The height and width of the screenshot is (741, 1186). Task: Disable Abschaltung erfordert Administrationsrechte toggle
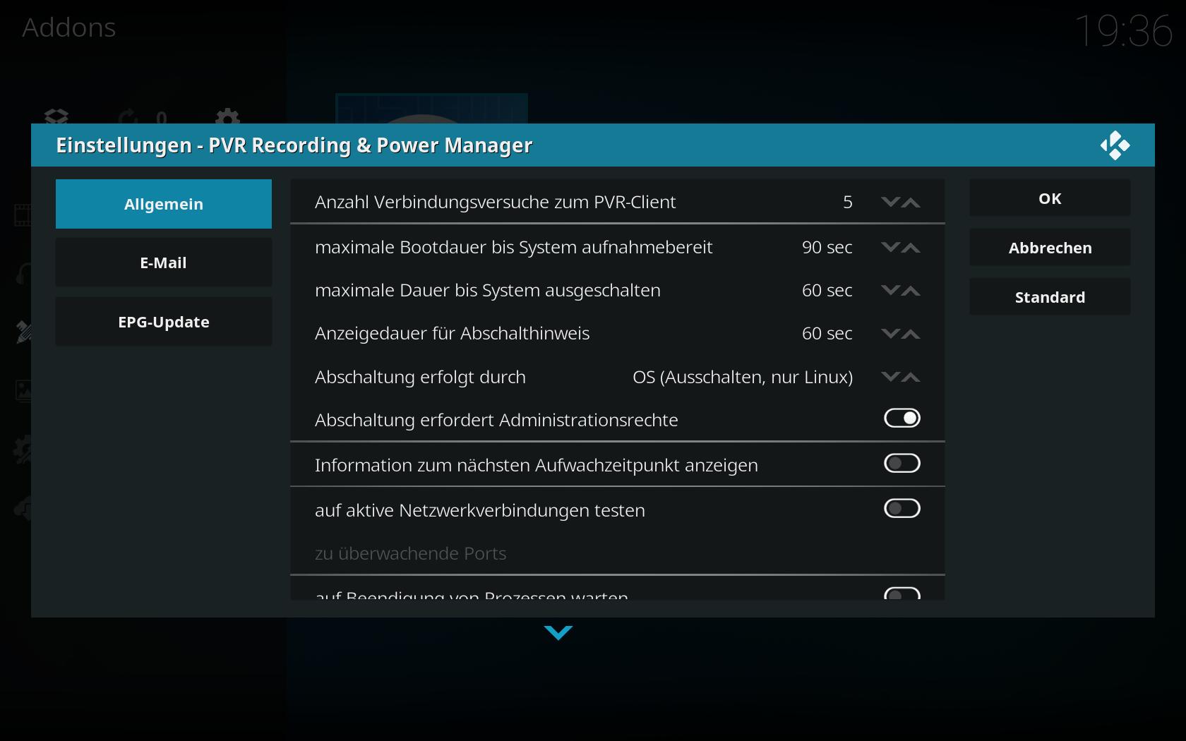(x=902, y=418)
